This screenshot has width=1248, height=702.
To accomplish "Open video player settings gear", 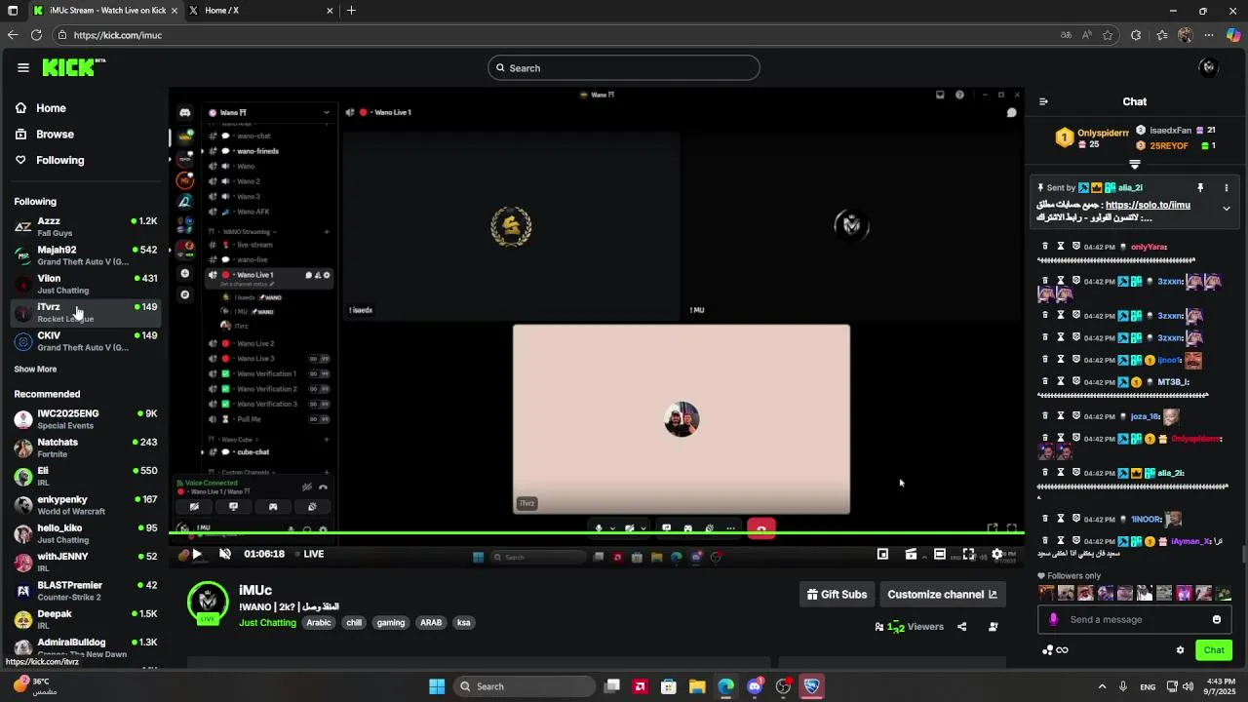I will point(996,554).
